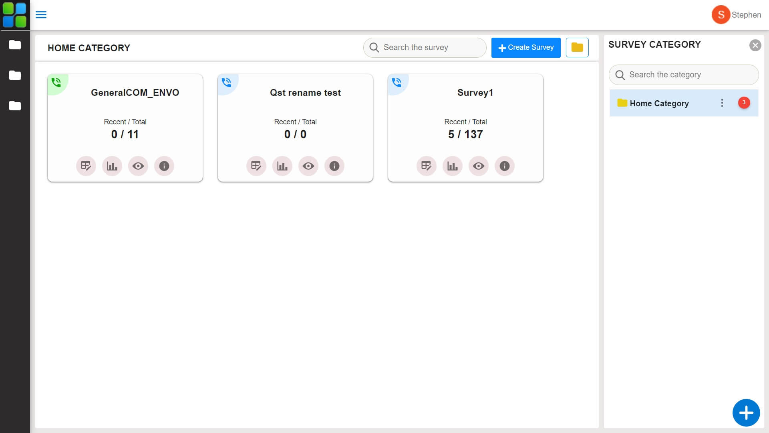Click the app logo in top-left corner
769x433 pixels.
15,15
